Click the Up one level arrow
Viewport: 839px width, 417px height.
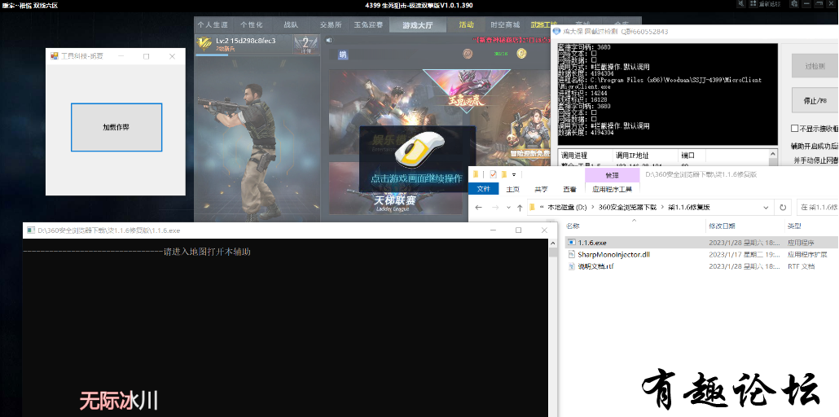(520, 207)
